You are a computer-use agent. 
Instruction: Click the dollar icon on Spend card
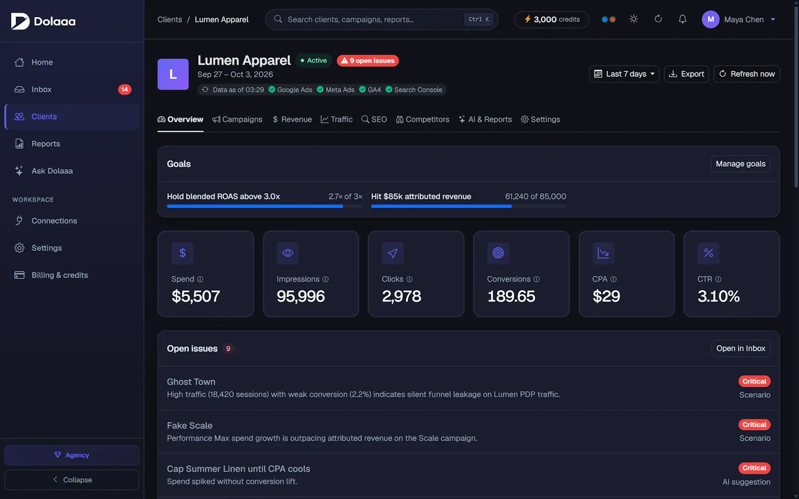click(x=183, y=253)
